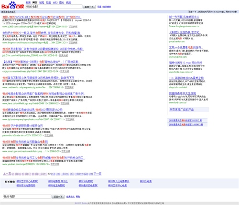239x205 pixels.
Task: Focus the bottom search input field
Action: [27, 196]
